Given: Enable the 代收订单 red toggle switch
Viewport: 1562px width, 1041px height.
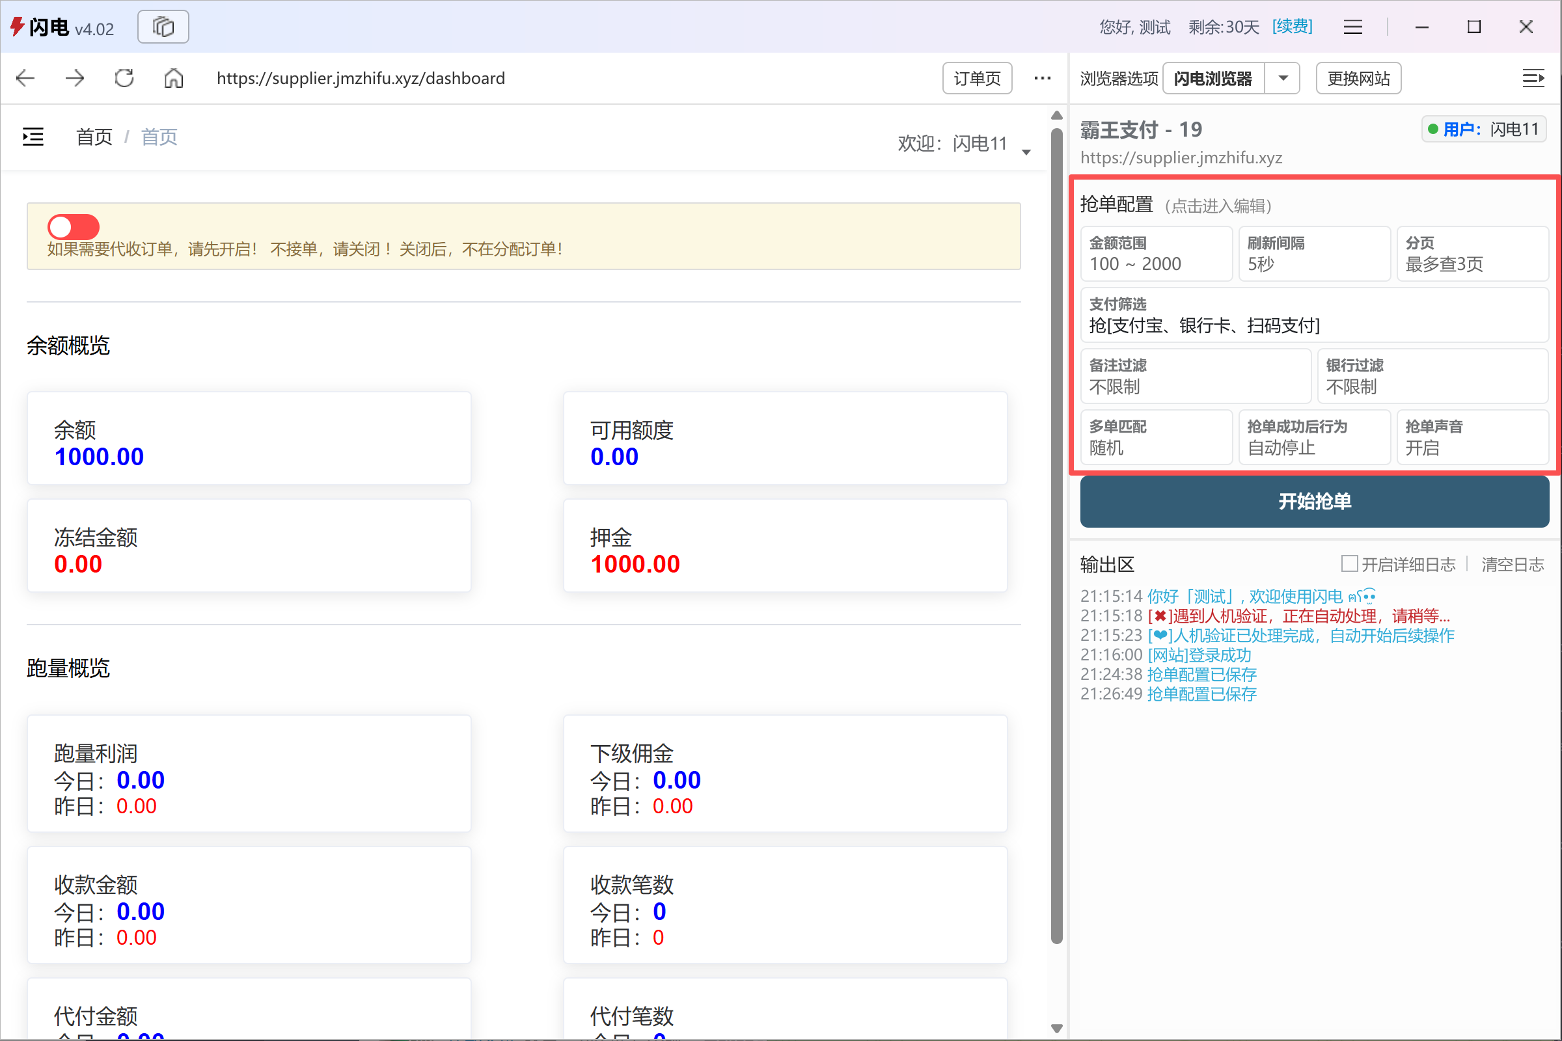Looking at the screenshot, I should [x=72, y=226].
